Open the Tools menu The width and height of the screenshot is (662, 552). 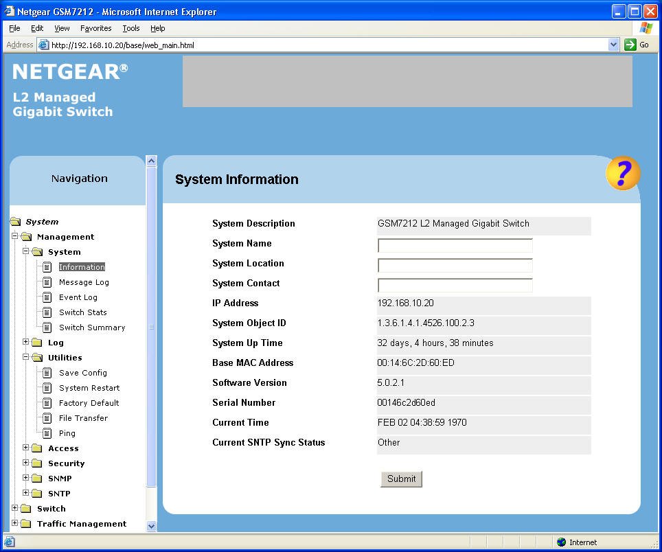[131, 28]
